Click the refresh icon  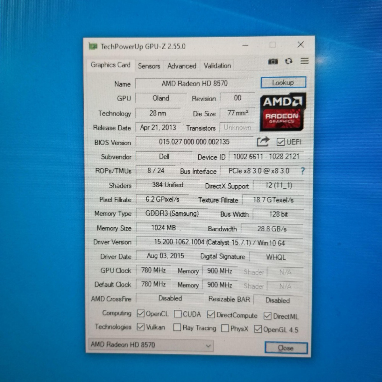289,61
